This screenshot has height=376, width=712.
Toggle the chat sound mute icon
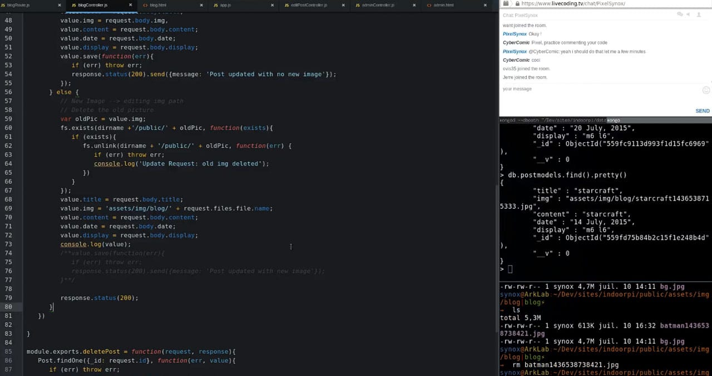(x=688, y=15)
